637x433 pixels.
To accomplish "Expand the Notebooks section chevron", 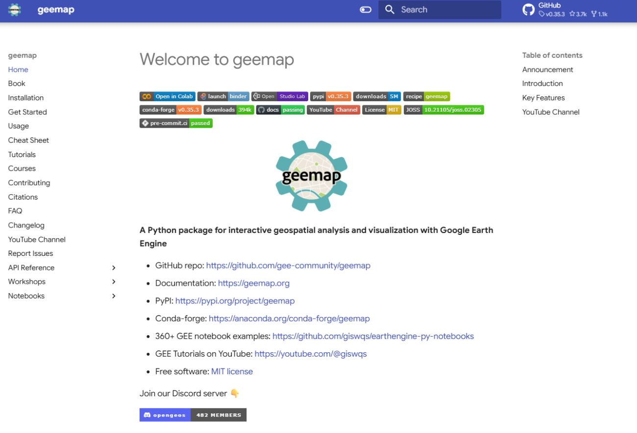I will [114, 296].
